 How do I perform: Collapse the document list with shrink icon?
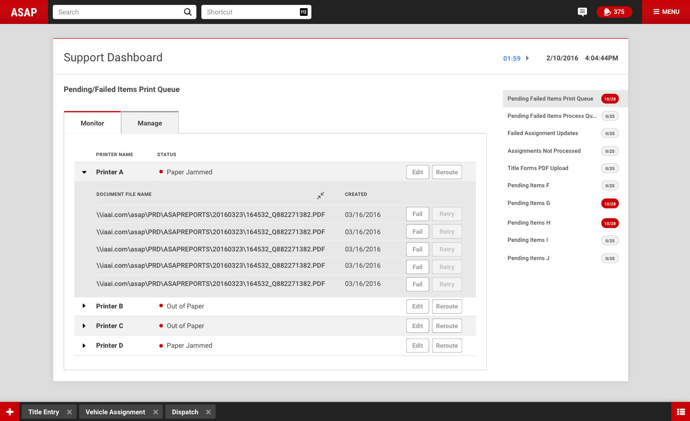point(321,195)
